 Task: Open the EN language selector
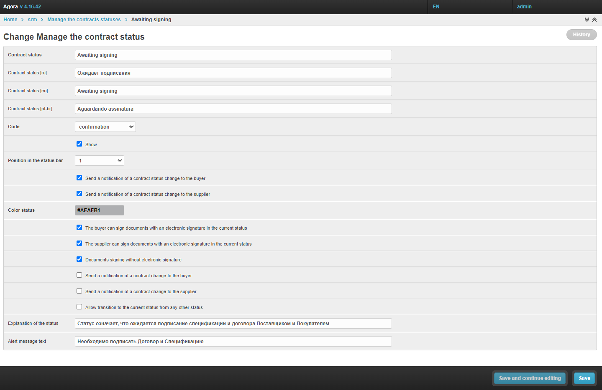tap(436, 7)
